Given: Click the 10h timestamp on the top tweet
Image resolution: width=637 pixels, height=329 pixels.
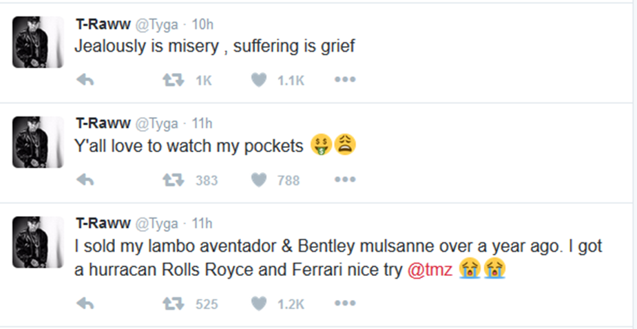Looking at the screenshot, I should pyautogui.click(x=202, y=25).
